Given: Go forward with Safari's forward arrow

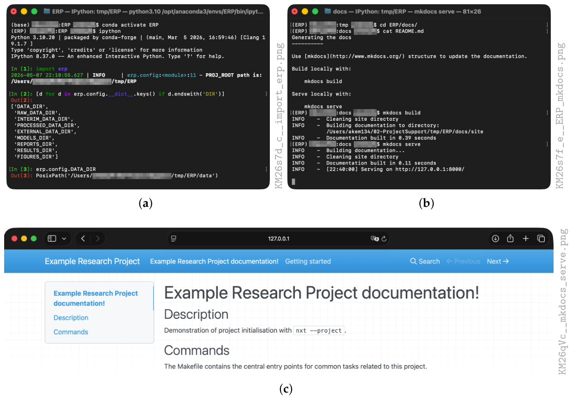Looking at the screenshot, I should point(98,239).
